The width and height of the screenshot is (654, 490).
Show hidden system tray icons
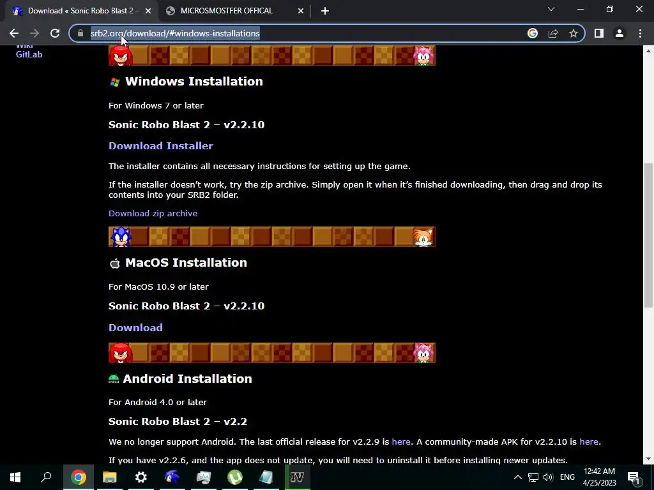pos(517,477)
